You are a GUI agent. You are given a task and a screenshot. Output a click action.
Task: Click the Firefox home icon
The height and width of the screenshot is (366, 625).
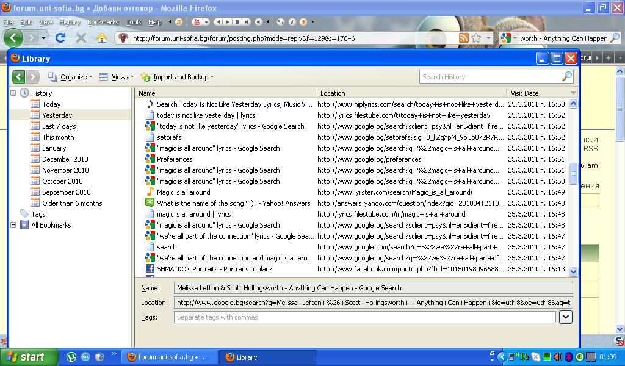tap(102, 38)
